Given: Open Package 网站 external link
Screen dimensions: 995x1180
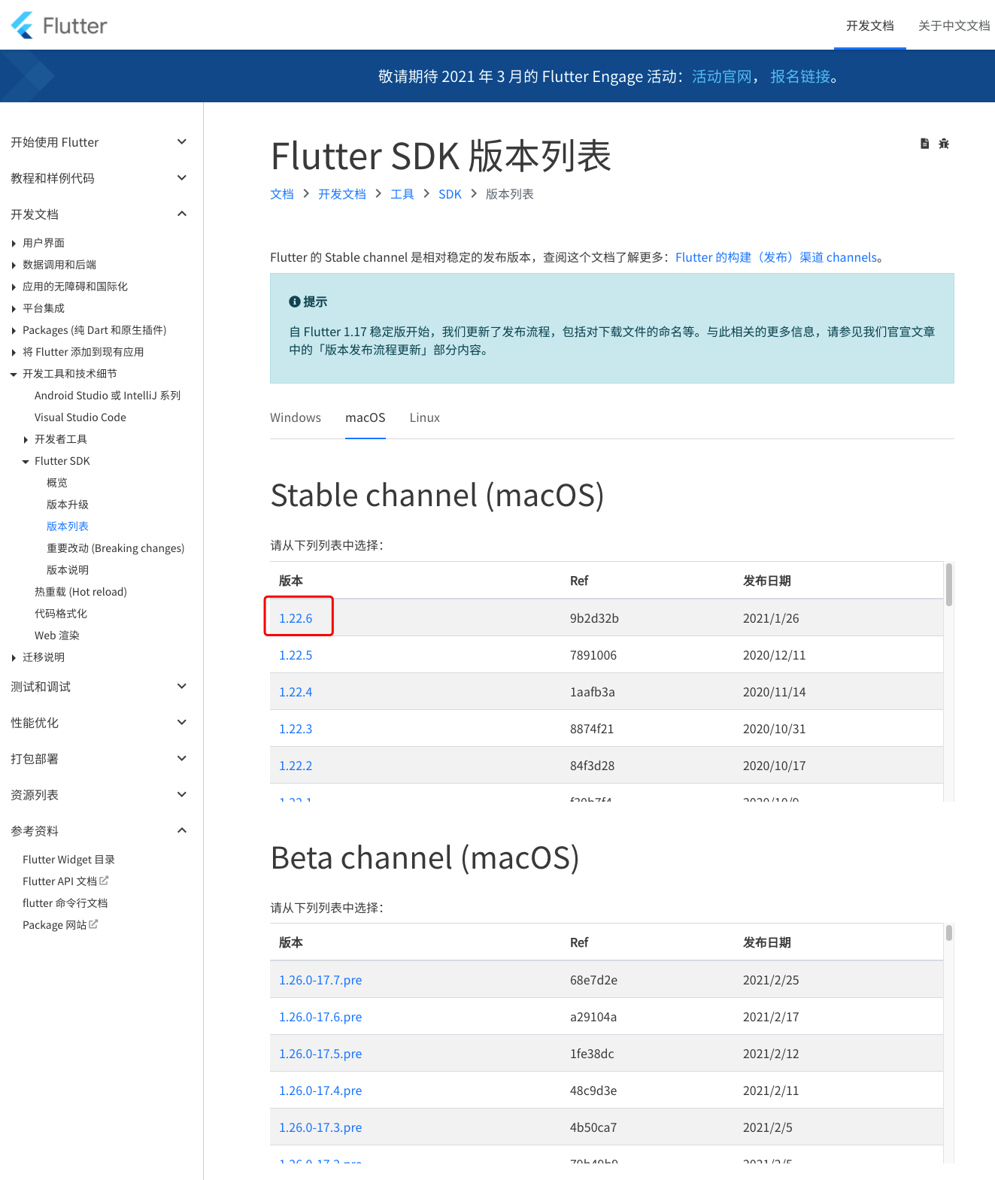Looking at the screenshot, I should tap(60, 924).
